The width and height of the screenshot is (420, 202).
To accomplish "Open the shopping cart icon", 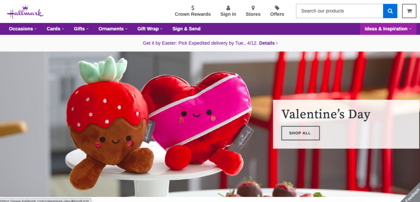I will click(409, 11).
